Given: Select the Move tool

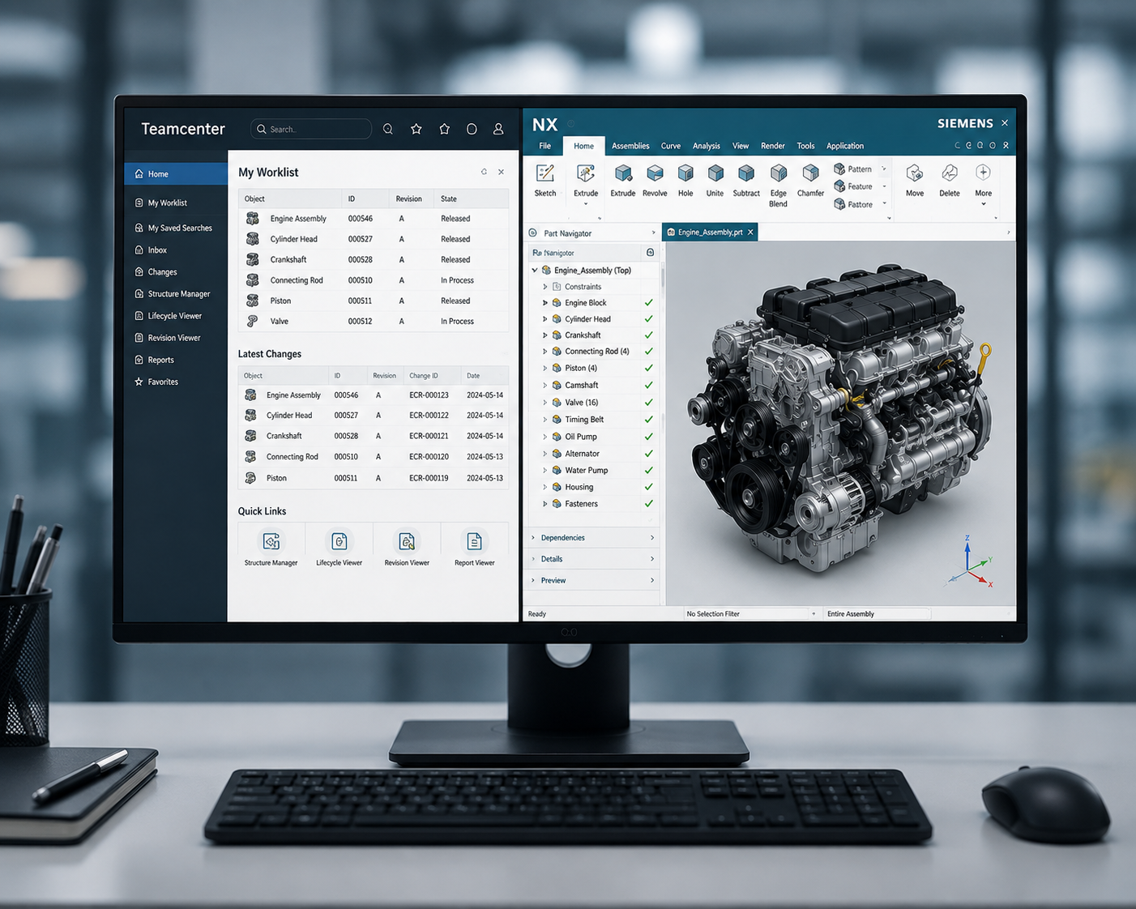Looking at the screenshot, I should point(915,181).
